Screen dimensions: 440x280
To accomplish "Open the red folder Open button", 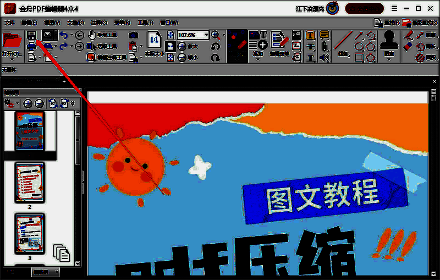I will pyautogui.click(x=12, y=41).
